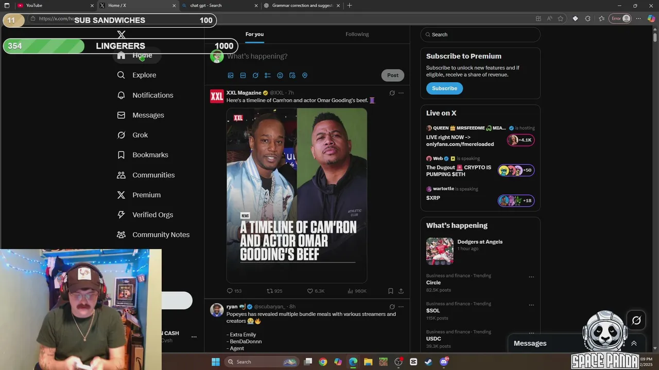
Task: Open Bookmarks in the sidebar
Action: [143, 155]
